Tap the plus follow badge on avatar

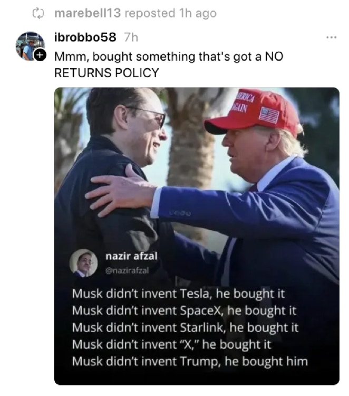pos(40,55)
